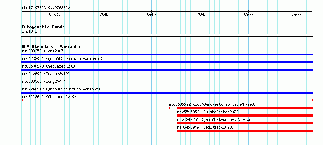Screen dimensions: 323x145
Task: Click the ruler's right arrow end
Action: point(312,12)
